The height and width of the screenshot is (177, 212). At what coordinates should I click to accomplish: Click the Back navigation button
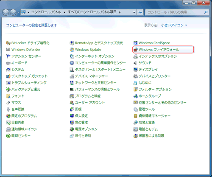tap(6, 12)
